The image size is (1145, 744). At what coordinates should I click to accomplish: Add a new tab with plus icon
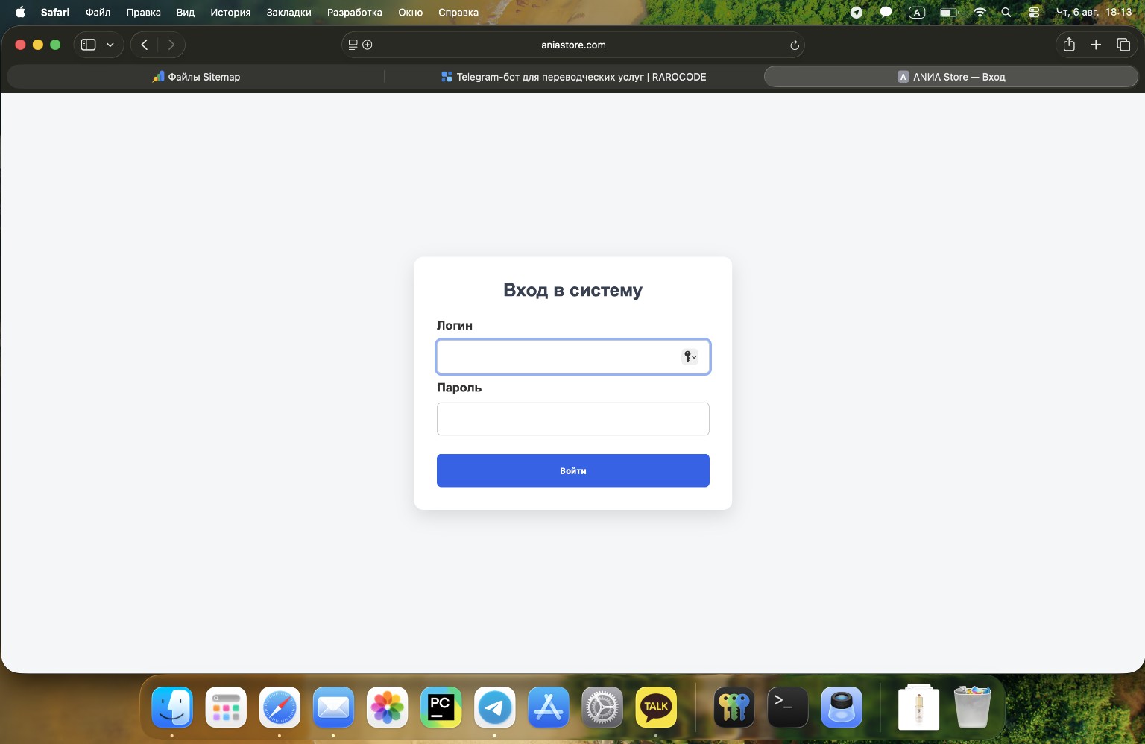point(1096,45)
